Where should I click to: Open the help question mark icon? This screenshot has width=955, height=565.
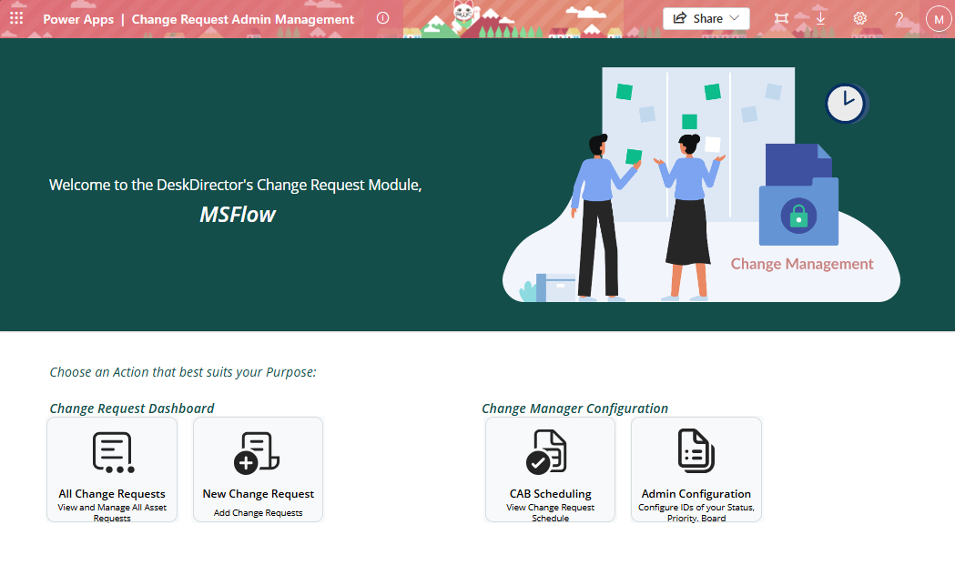pyautogui.click(x=899, y=19)
